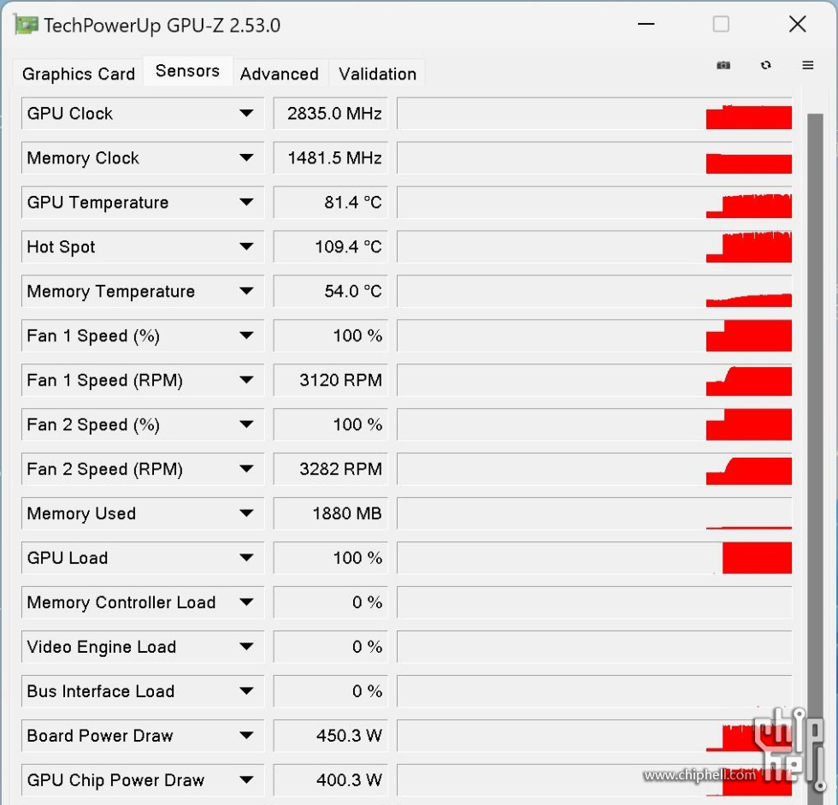
Task: Close the GPU-Z window
Action: tap(797, 24)
